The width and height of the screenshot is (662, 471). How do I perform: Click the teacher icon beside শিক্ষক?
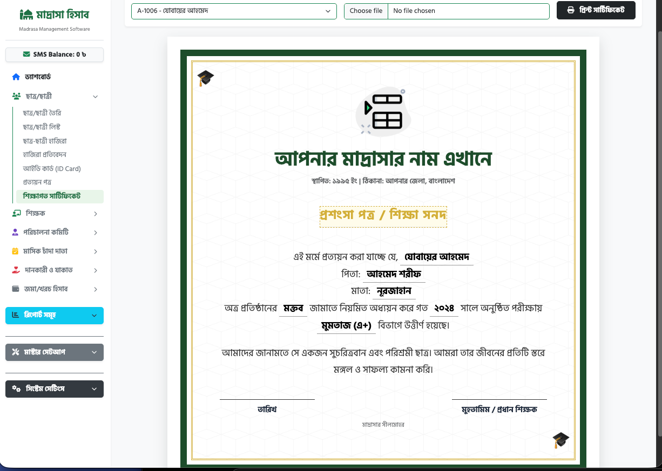click(16, 214)
